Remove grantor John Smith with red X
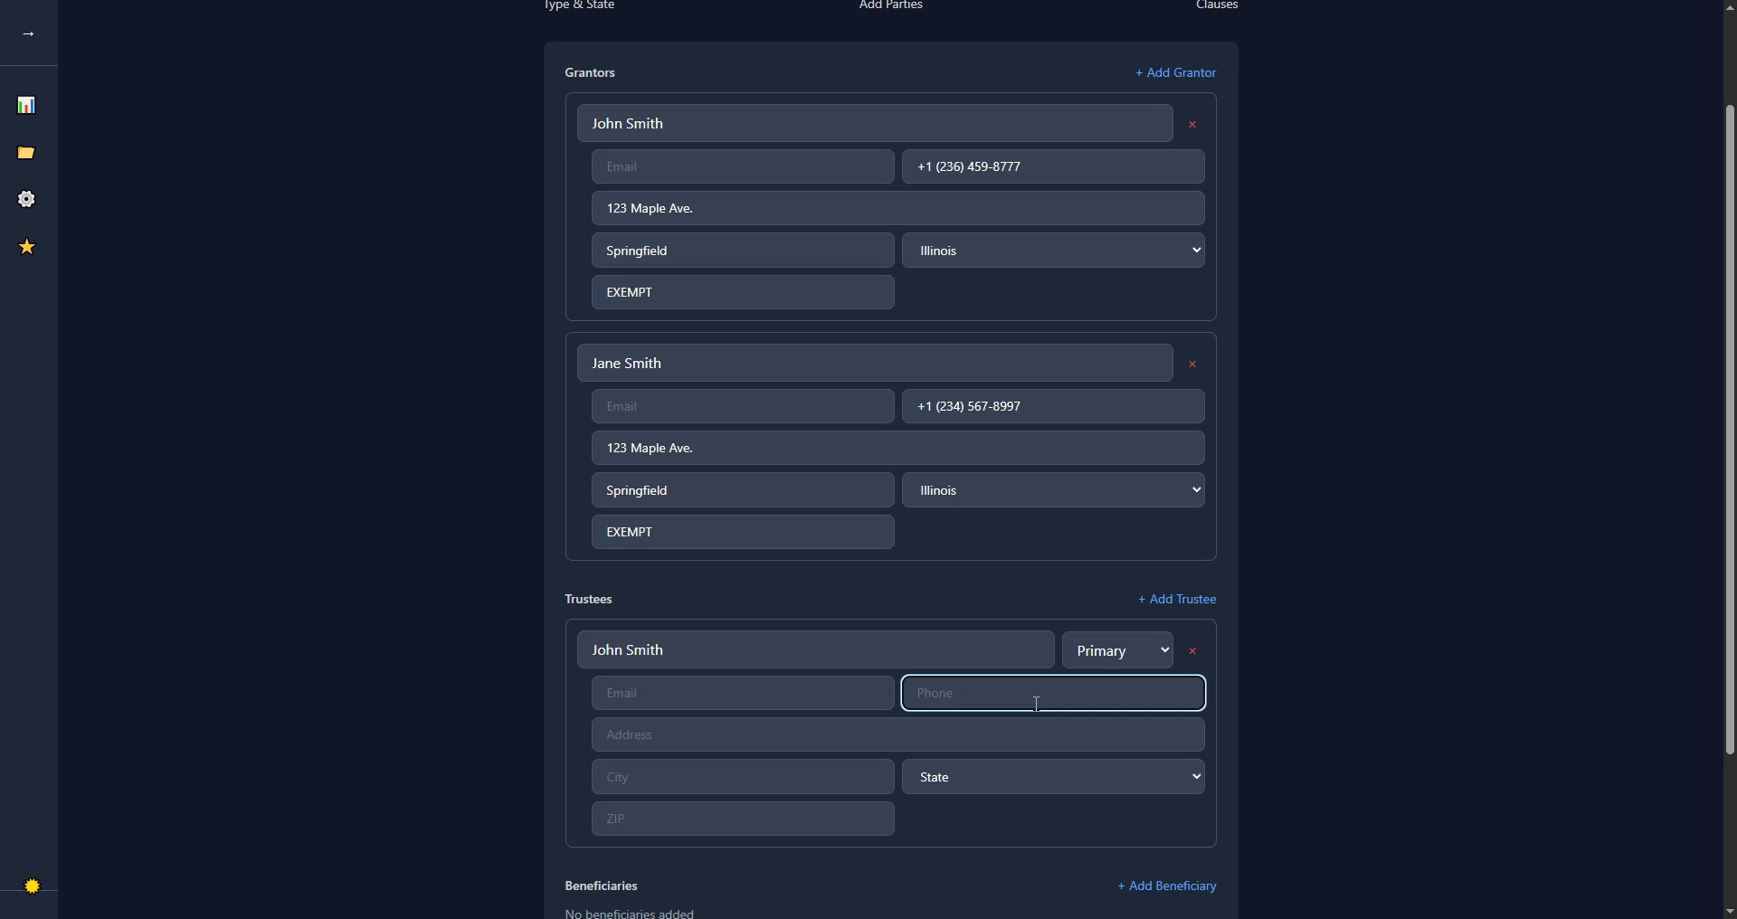 (1192, 124)
